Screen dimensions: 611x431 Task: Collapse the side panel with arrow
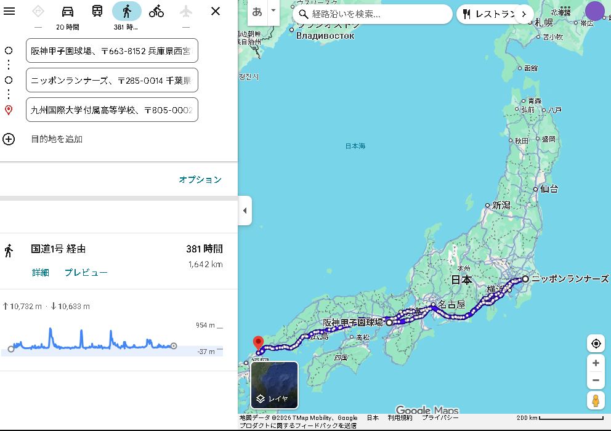click(x=245, y=211)
